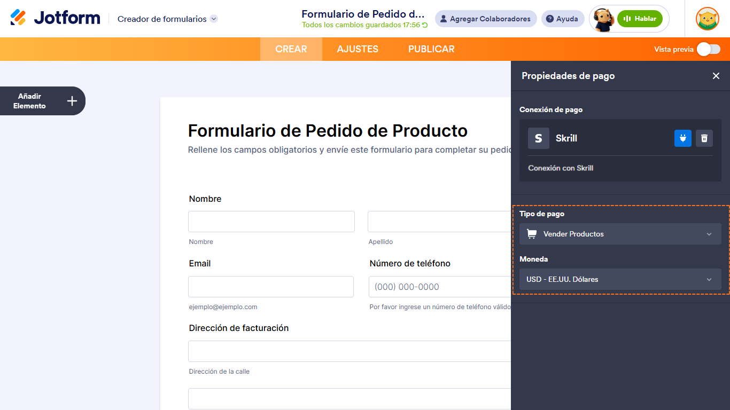The width and height of the screenshot is (730, 410).
Task: Open the Ayuda help button
Action: coord(563,19)
